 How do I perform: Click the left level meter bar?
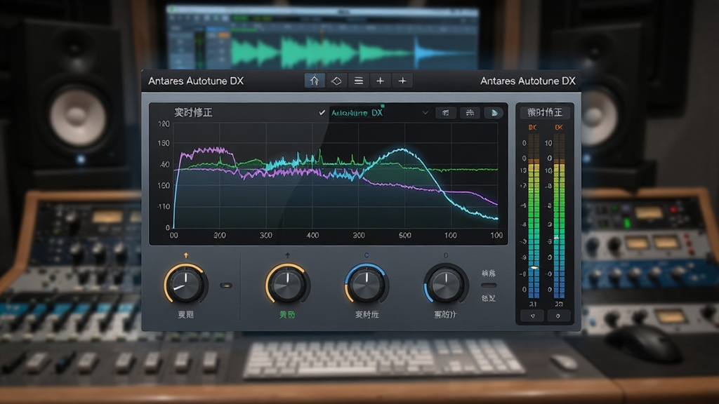point(534,216)
